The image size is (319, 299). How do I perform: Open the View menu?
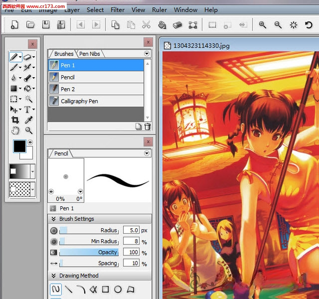[x=138, y=10]
